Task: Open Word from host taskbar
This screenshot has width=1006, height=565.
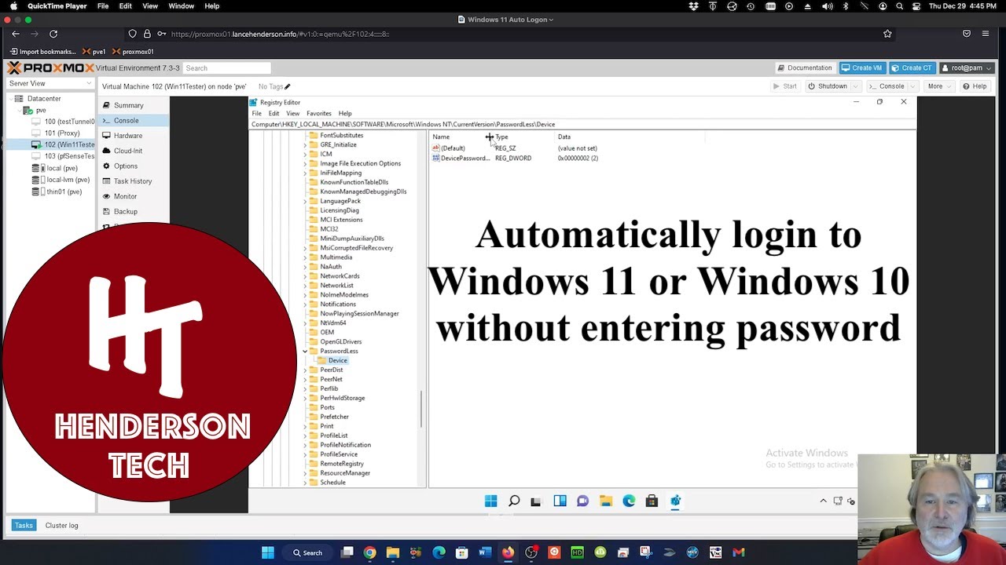Action: click(485, 552)
